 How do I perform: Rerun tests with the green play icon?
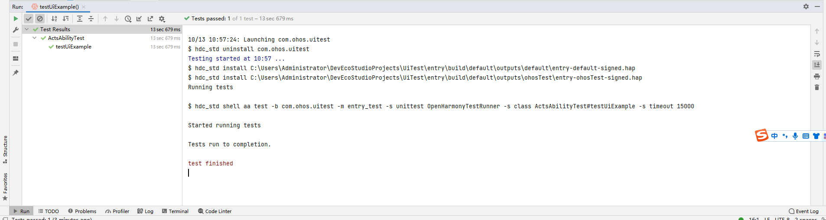[16, 19]
